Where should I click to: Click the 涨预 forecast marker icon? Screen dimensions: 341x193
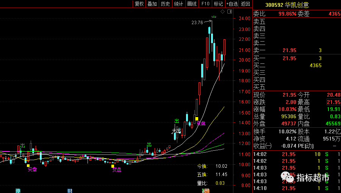pyautogui.click(x=205, y=191)
